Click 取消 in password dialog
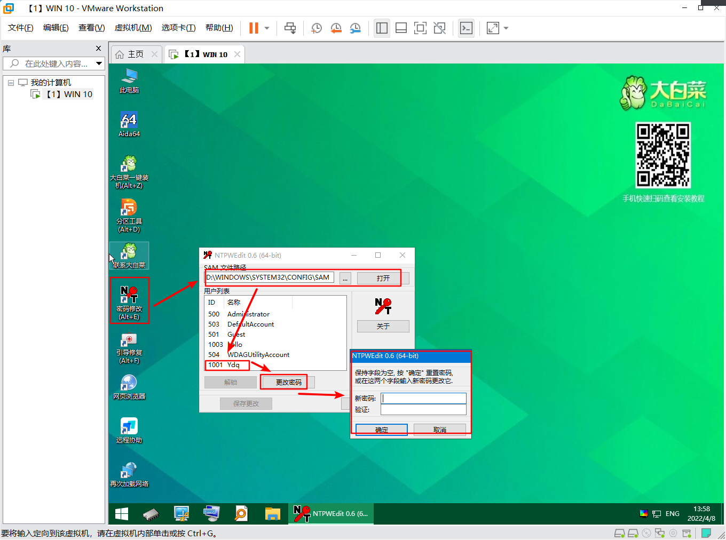The width and height of the screenshot is (726, 540). 439,430
